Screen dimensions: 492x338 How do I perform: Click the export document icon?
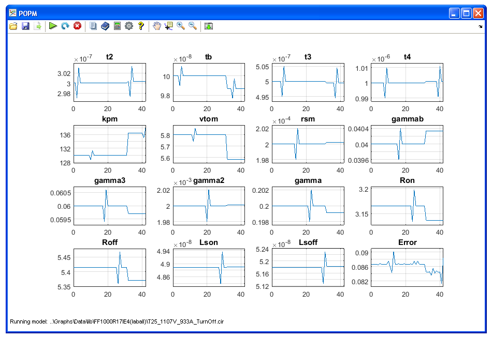(37, 26)
